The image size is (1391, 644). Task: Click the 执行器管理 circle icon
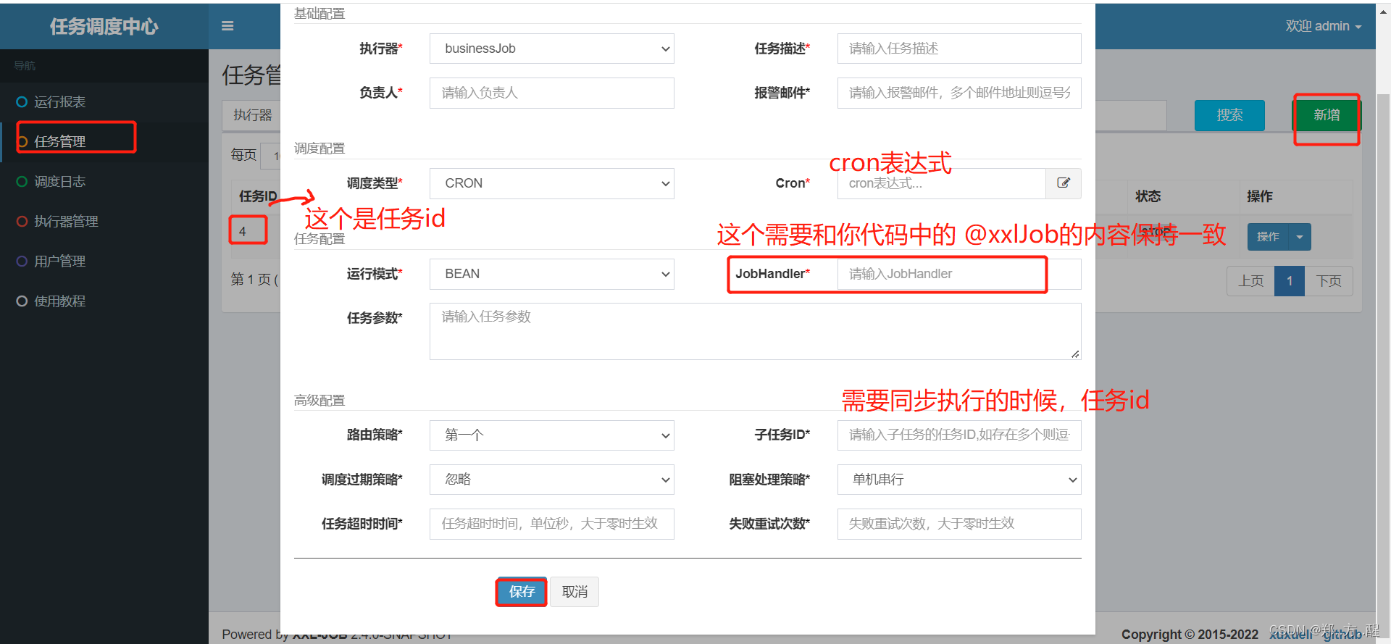point(22,222)
